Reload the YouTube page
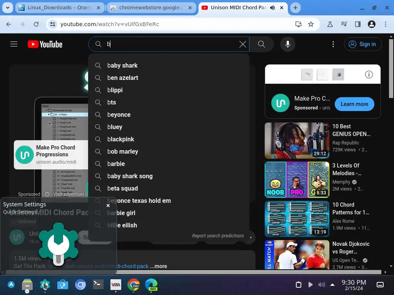 click(x=36, y=24)
